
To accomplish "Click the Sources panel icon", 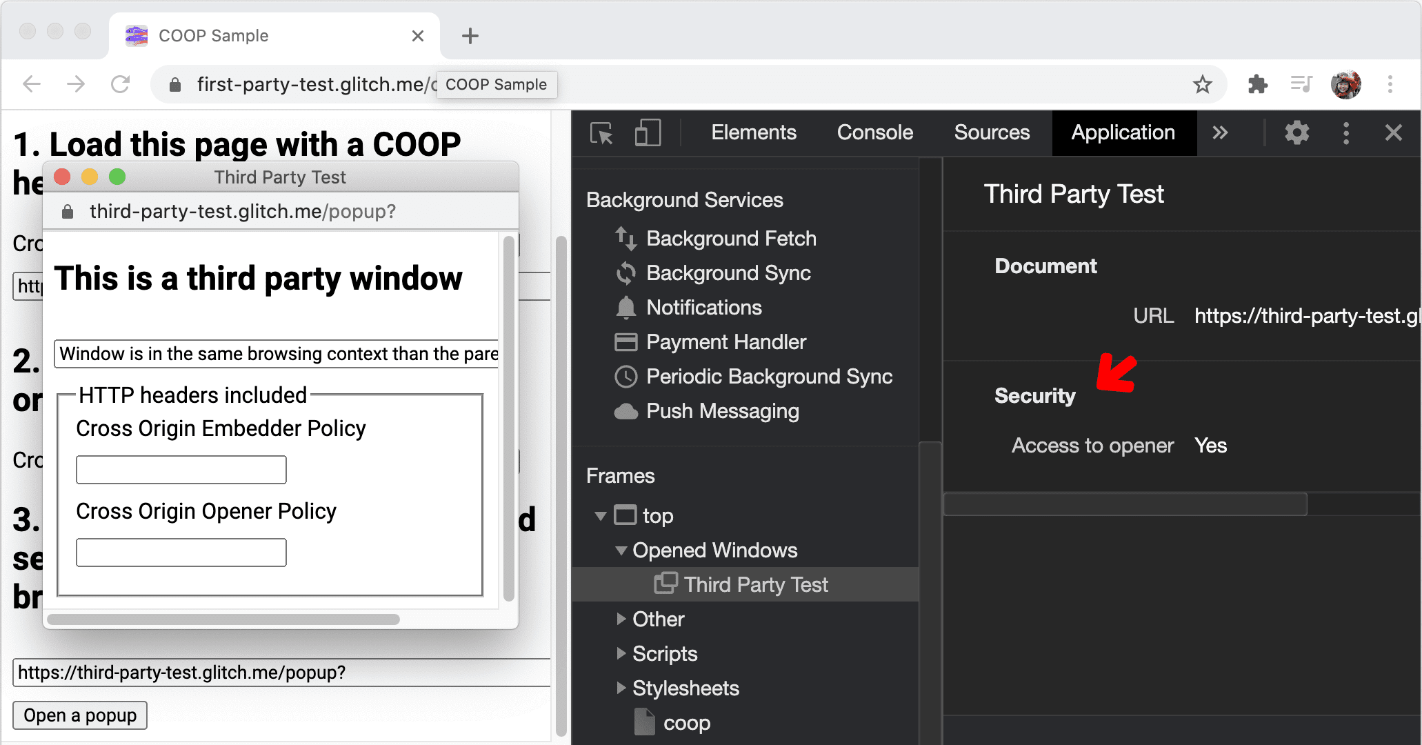I will click(x=991, y=132).
